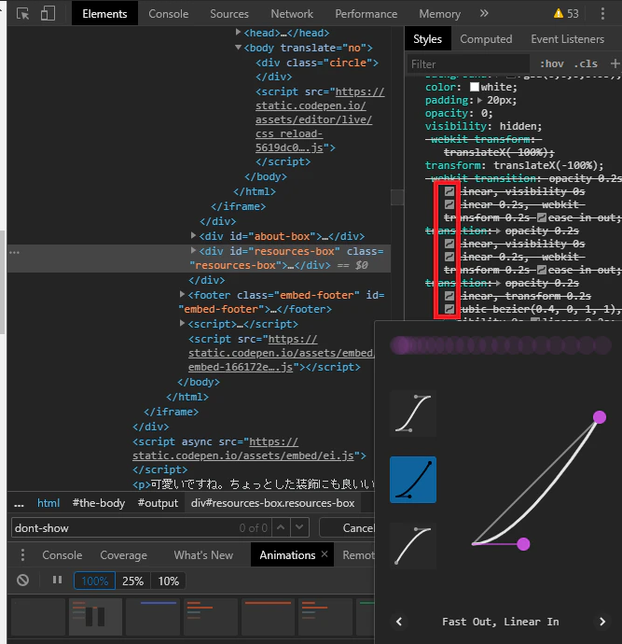Screen dimensions: 622x644
Task: Activate the inspect element picker icon
Action: coord(23,14)
